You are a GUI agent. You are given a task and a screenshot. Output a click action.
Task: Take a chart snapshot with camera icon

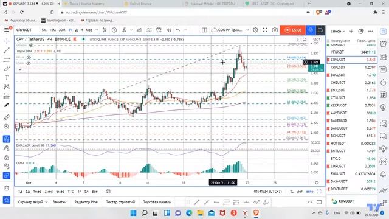[x=275, y=30]
